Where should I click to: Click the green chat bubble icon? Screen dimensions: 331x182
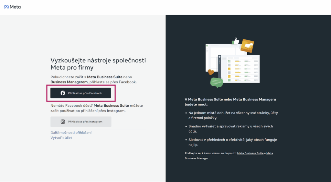pos(217,82)
